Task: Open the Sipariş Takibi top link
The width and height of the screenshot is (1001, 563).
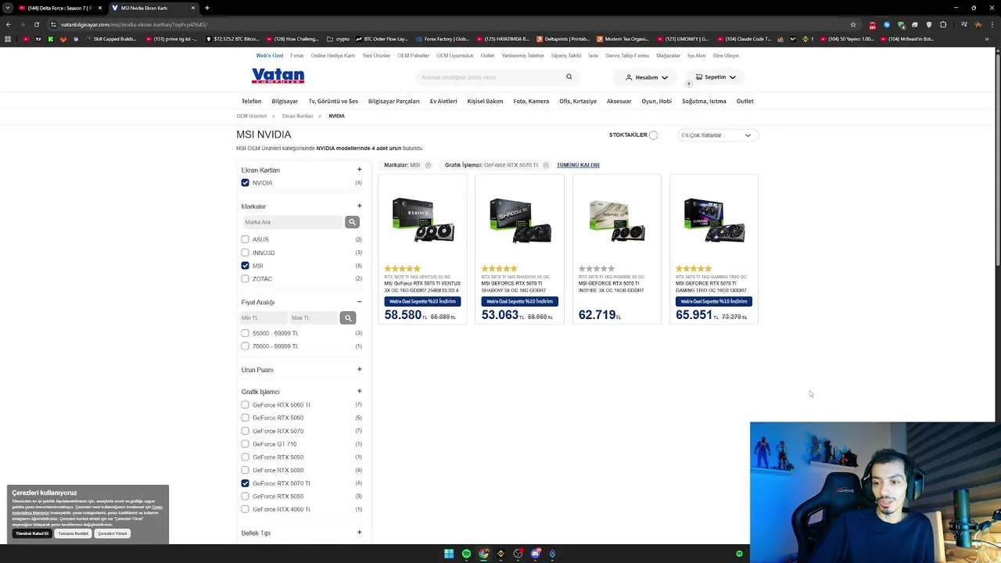Action: coord(565,56)
